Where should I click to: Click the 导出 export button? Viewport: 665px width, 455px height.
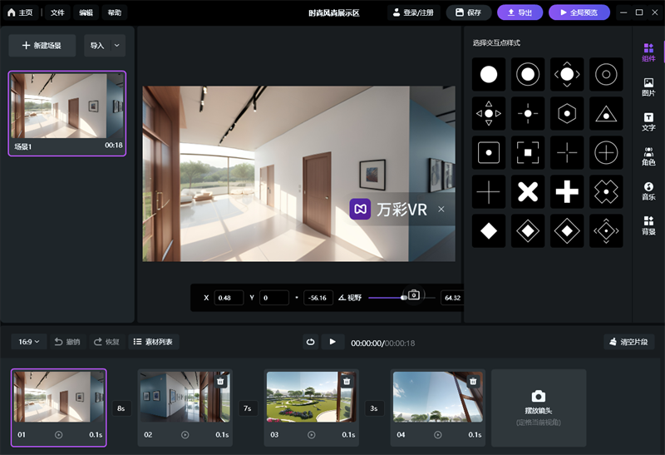[520, 12]
